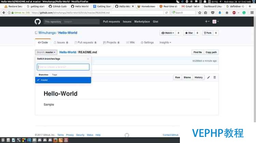Open the Pocket shield icon in toolbar
This screenshot has height=143, width=256.
(213, 13)
